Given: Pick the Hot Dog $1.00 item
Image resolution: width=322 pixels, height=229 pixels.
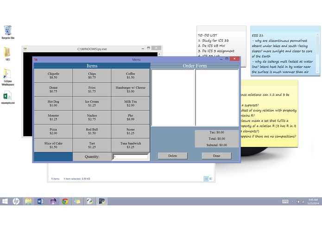Looking at the screenshot, I should [x=53, y=103].
